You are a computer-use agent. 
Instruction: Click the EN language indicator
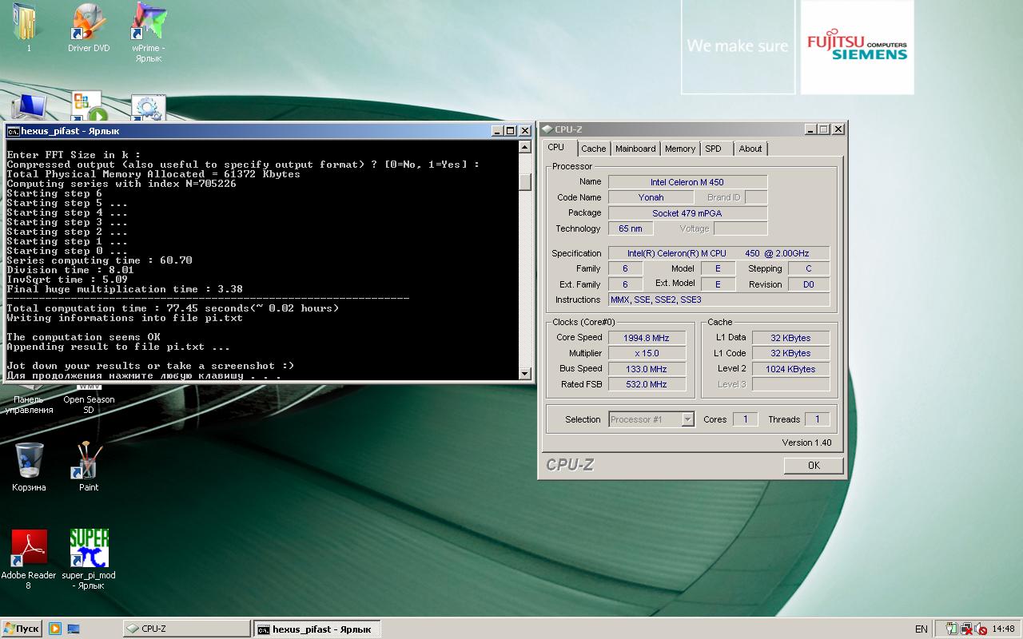[921, 629]
